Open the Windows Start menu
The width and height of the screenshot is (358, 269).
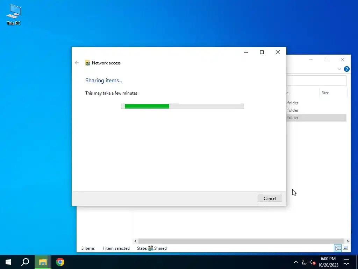click(8, 262)
